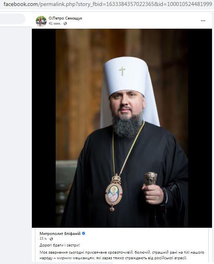Open the post options three-dots menu

coord(203,21)
